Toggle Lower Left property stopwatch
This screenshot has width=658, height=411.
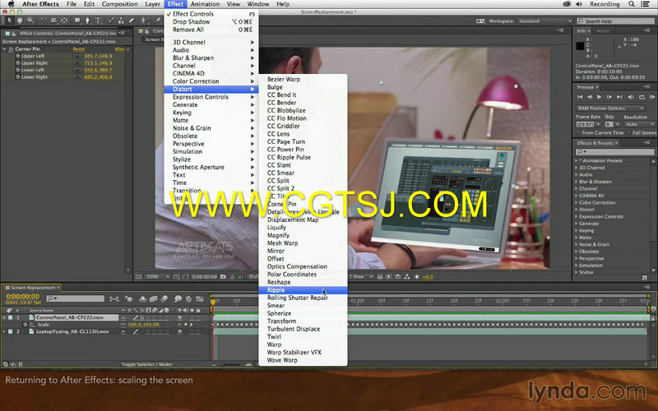(x=17, y=70)
